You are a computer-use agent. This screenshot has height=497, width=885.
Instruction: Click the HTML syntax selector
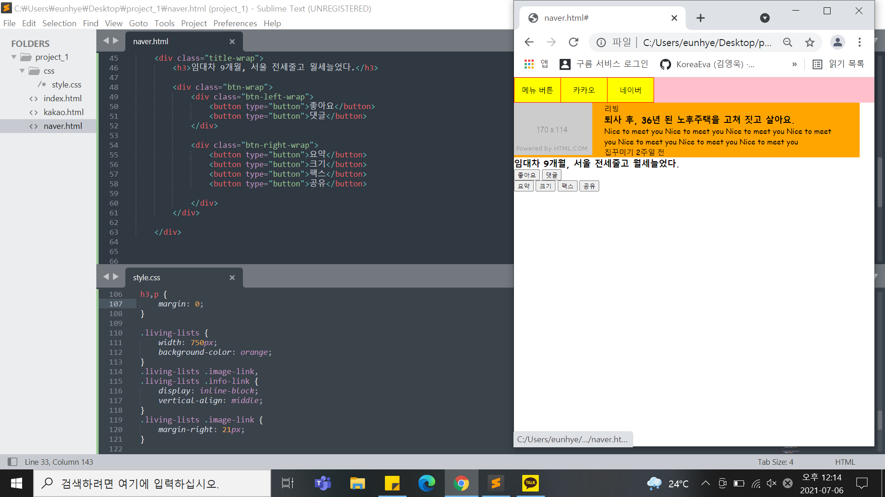pyautogui.click(x=844, y=462)
